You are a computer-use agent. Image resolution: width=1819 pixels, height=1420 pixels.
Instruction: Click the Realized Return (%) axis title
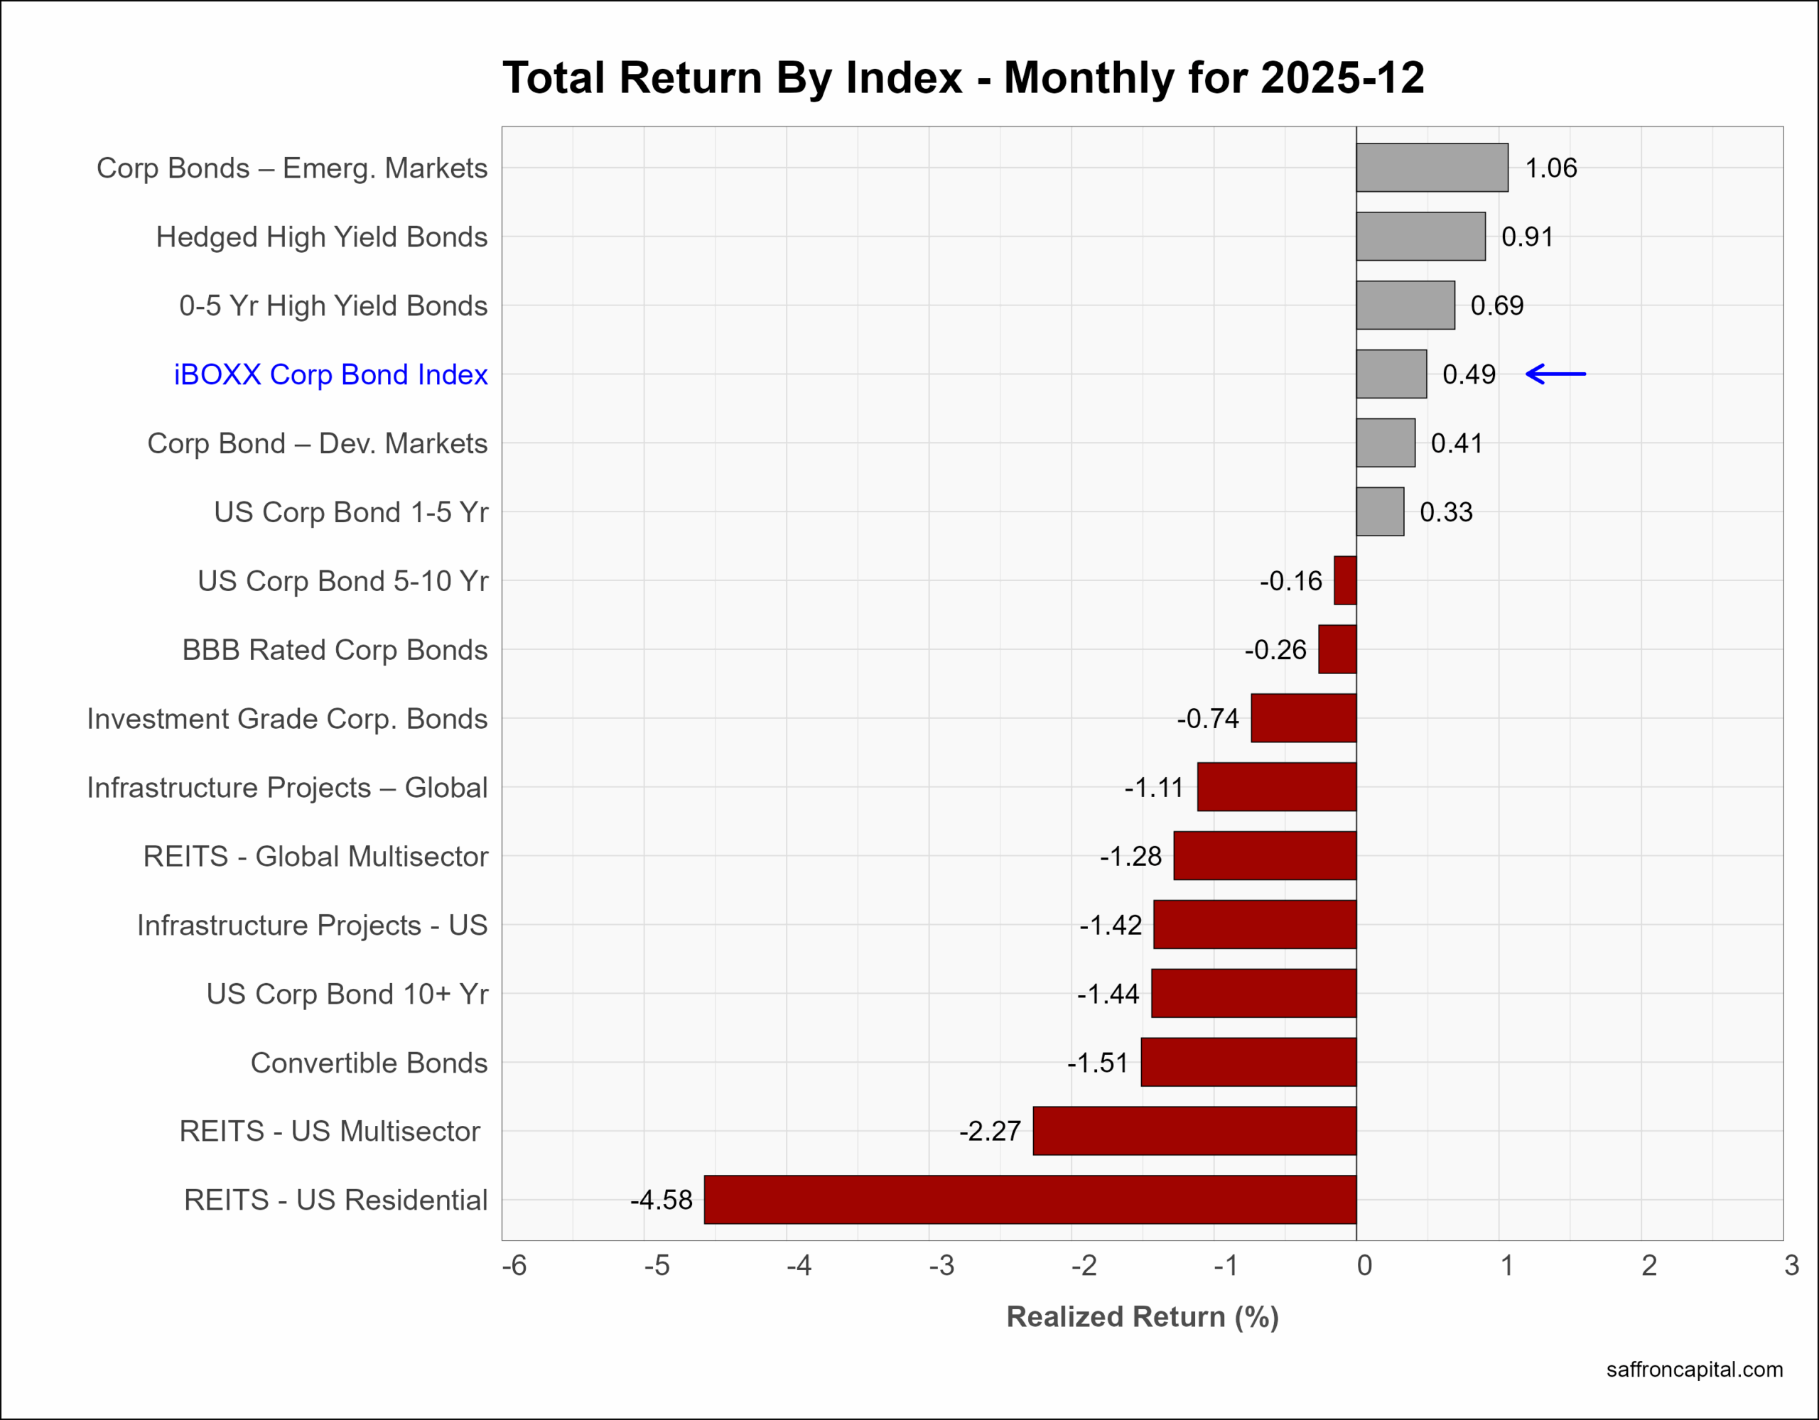[x=1142, y=1317]
